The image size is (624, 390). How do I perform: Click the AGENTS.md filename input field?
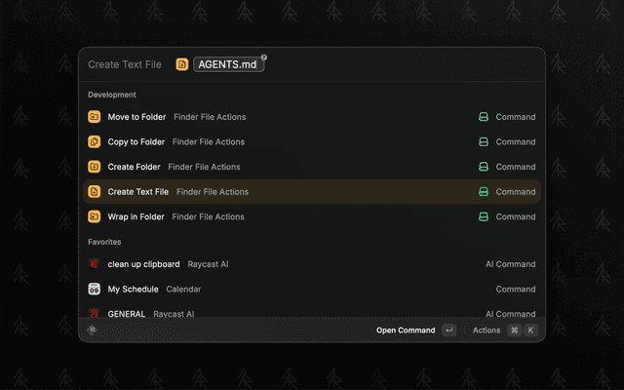point(227,64)
